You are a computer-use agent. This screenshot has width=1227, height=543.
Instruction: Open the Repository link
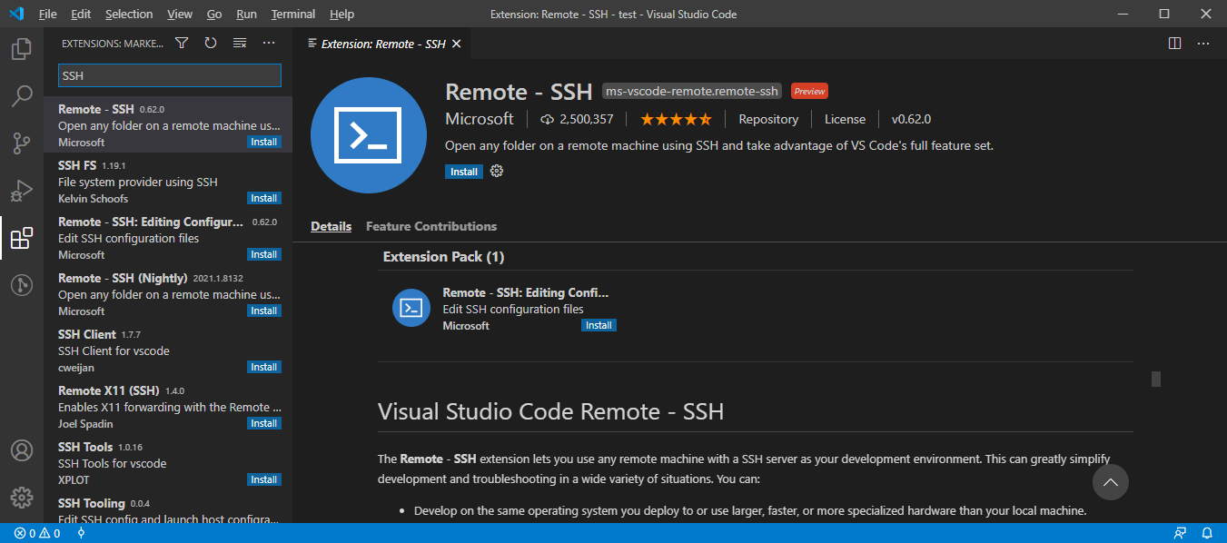click(x=768, y=119)
